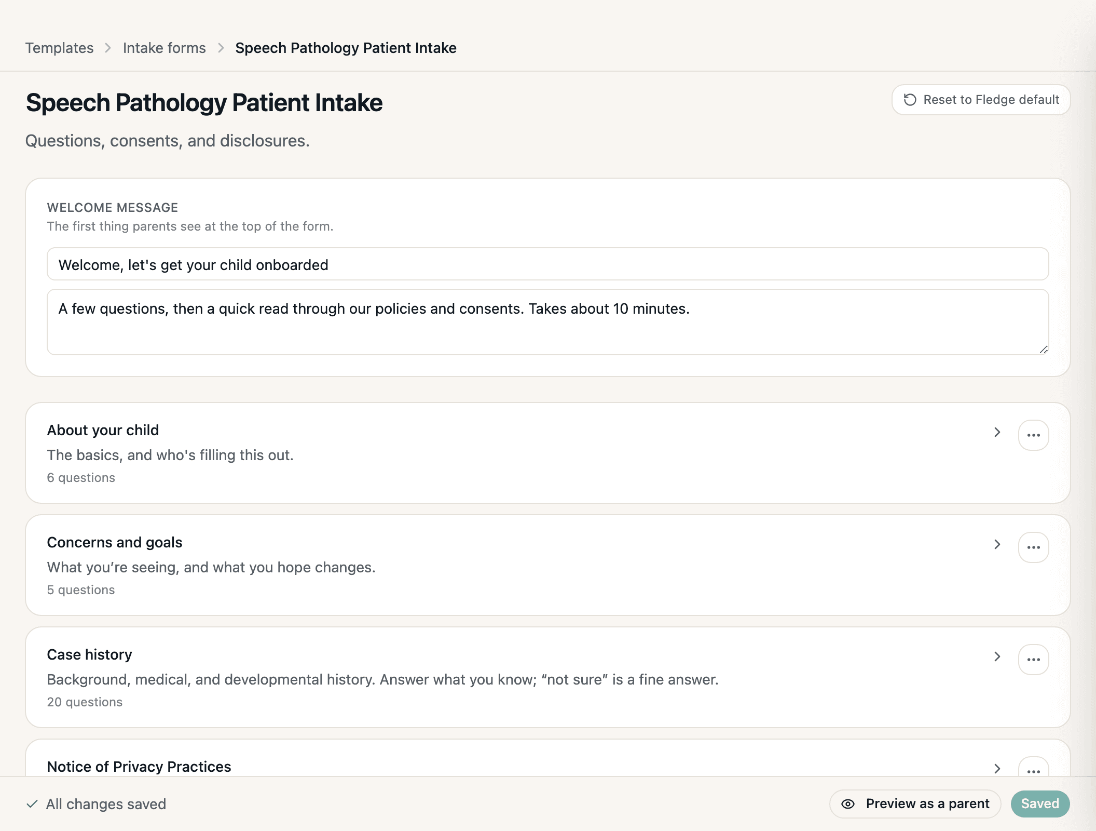Expand the About your child section
Screen dimensions: 1096x831
997,432
